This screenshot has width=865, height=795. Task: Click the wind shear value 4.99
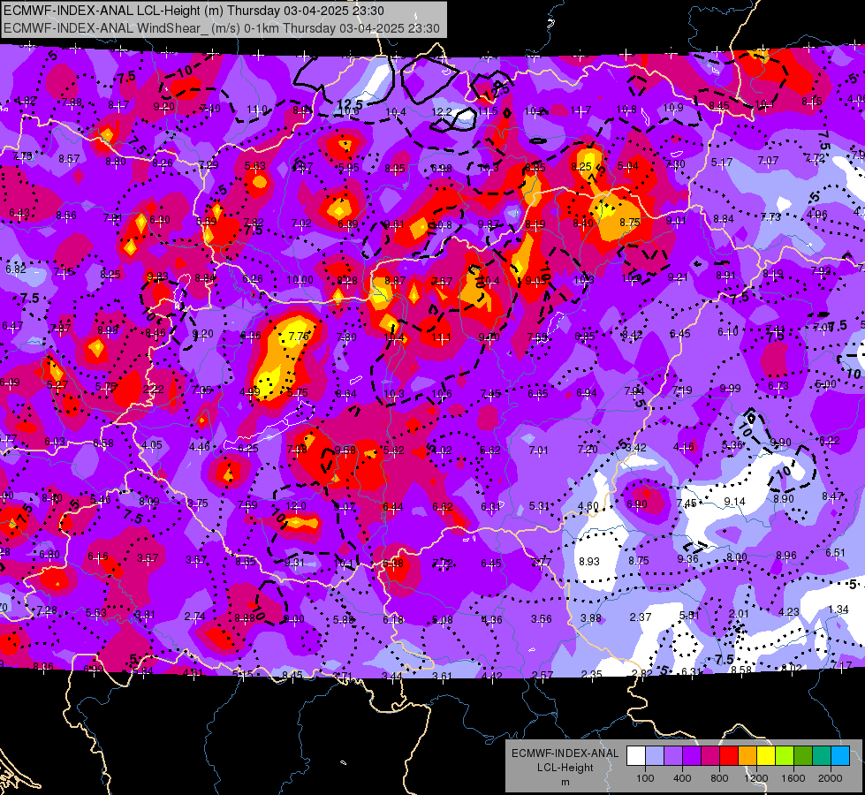250,392
